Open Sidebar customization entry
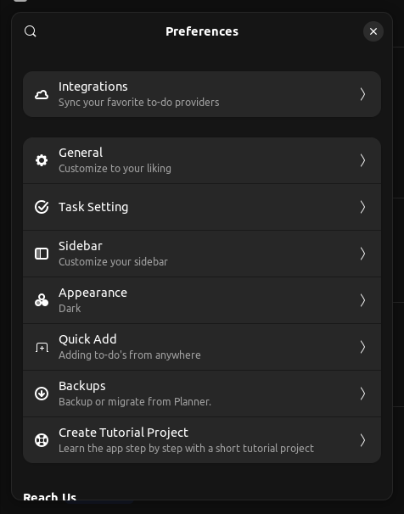The height and width of the screenshot is (514, 404). pos(202,254)
